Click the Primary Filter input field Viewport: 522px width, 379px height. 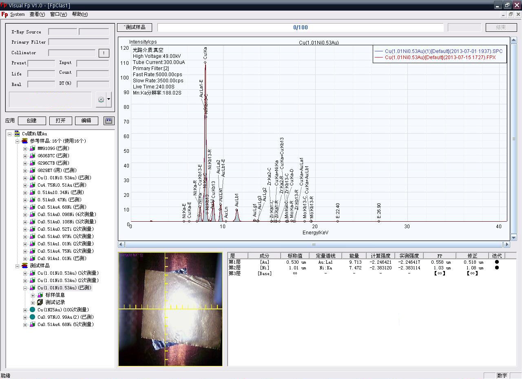click(79, 42)
